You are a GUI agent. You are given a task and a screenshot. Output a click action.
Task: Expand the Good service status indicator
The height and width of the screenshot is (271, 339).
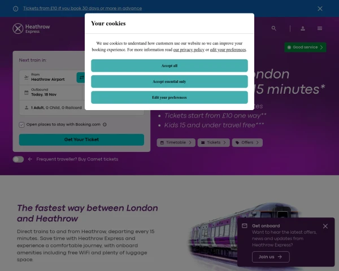305,47
